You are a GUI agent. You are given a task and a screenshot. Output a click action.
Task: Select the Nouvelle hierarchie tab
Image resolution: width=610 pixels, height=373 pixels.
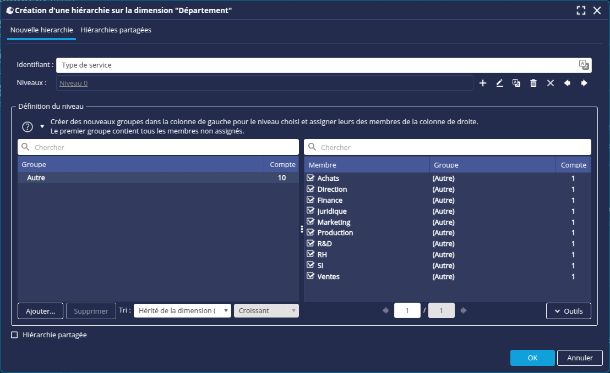tap(42, 30)
